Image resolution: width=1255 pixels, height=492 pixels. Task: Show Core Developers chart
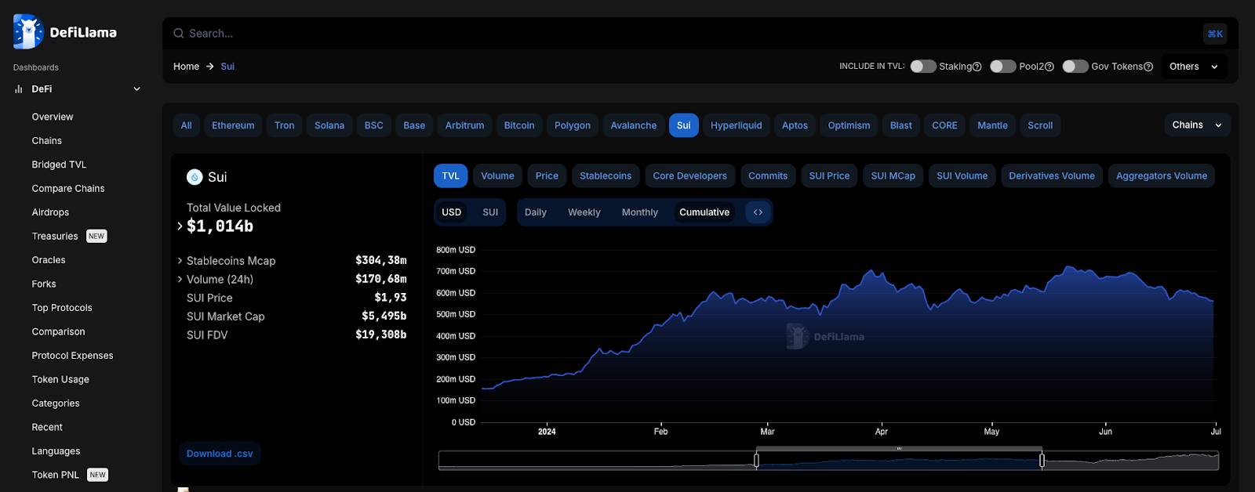690,176
